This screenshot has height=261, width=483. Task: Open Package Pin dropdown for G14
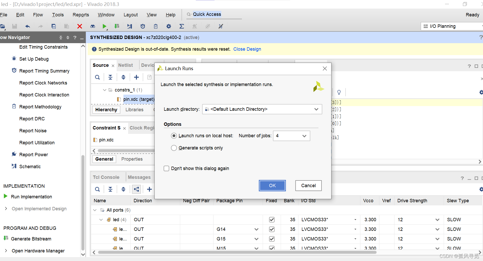click(x=256, y=229)
